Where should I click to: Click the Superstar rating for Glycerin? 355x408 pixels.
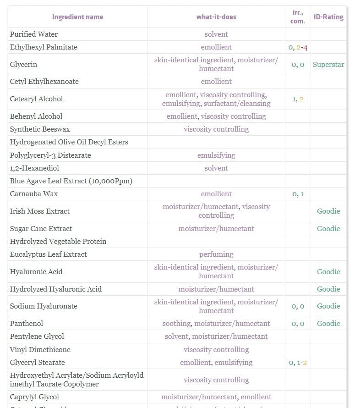(x=328, y=65)
